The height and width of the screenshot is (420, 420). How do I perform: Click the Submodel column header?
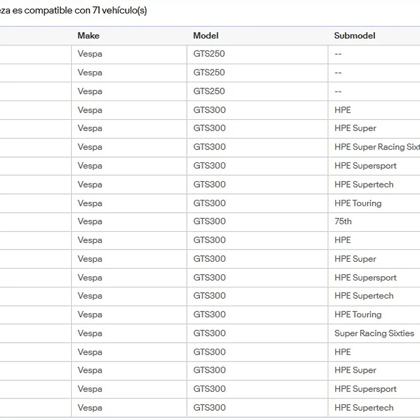(x=355, y=36)
